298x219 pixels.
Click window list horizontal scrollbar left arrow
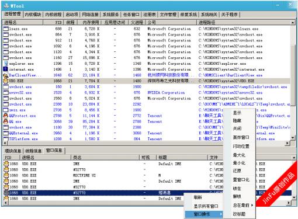coord(5,203)
